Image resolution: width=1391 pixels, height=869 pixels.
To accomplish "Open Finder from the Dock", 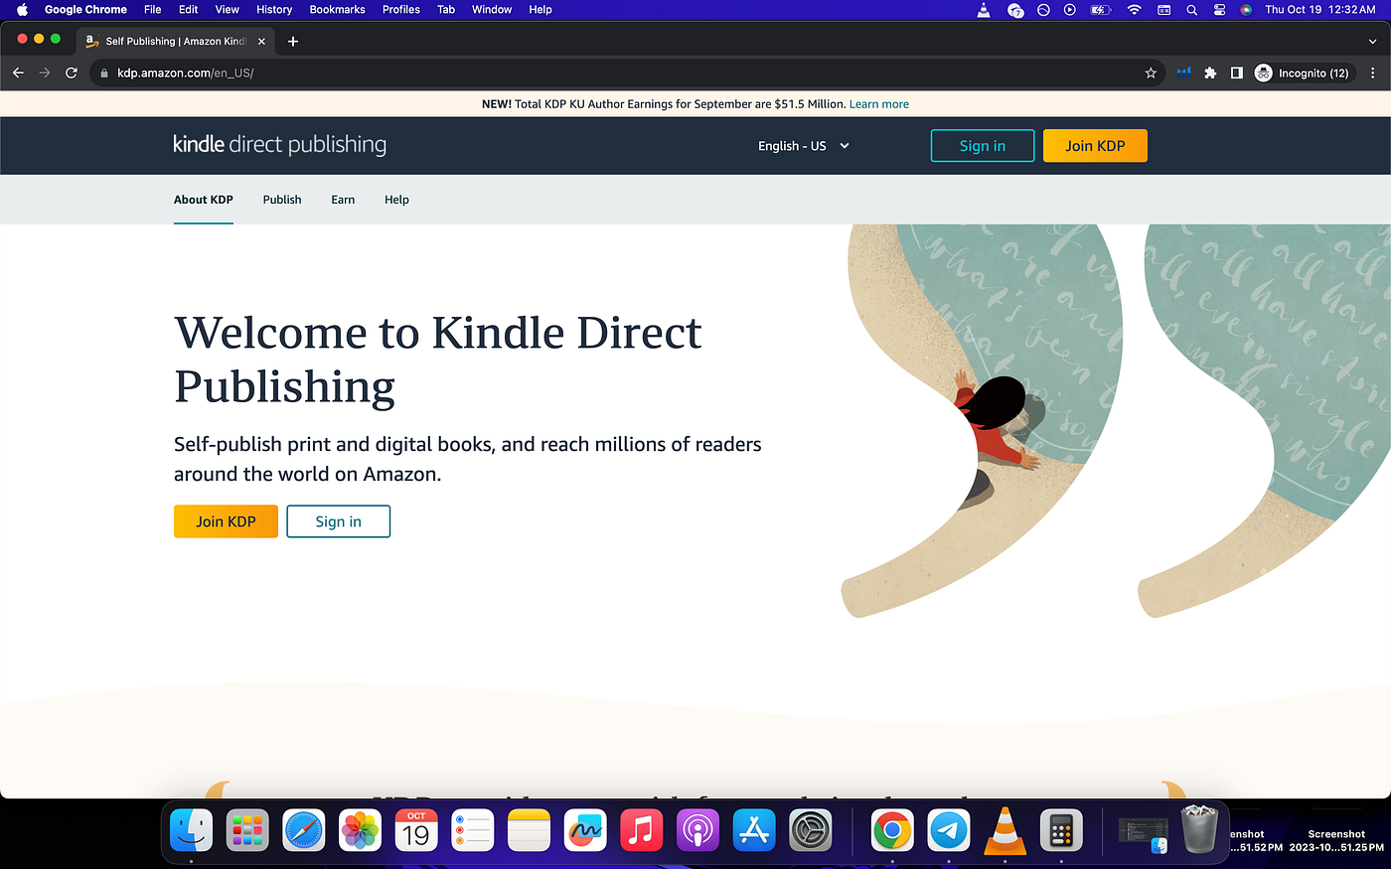I will click(x=191, y=830).
